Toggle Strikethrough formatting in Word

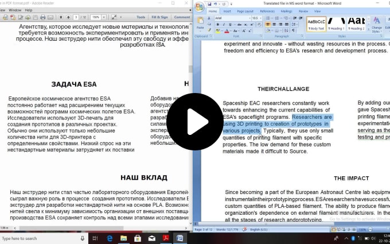tap(239, 24)
